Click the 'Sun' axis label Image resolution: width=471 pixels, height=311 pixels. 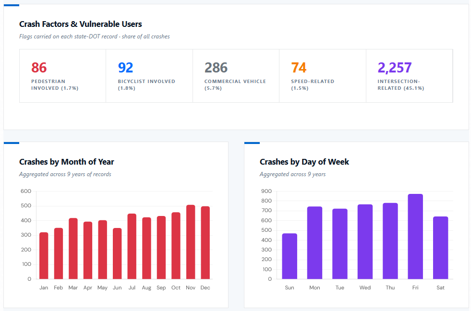pos(290,287)
